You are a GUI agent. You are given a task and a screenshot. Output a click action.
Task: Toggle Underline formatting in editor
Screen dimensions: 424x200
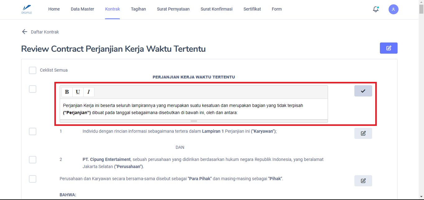pos(78,92)
